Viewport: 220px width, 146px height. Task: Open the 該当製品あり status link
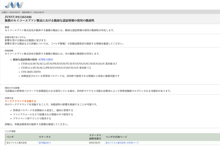pos(45,143)
